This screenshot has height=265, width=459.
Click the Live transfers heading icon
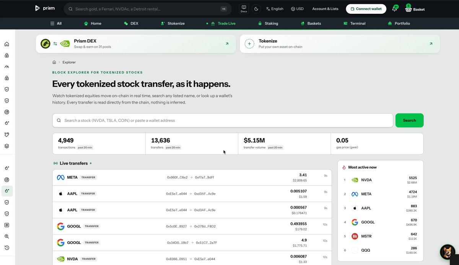(x=55, y=163)
